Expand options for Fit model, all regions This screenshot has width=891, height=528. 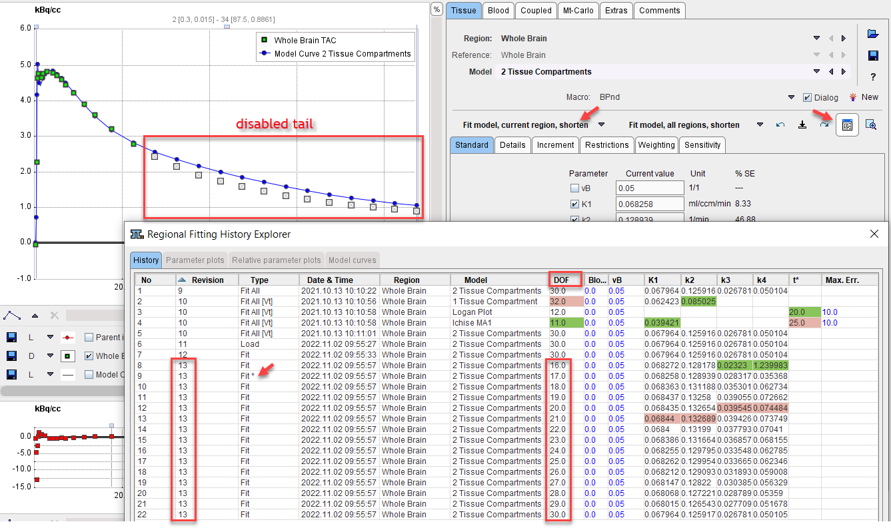pos(760,125)
